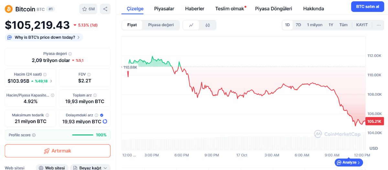Viewport: 388px width, 170px height.
Task: Click the 17 Oct date axis label
Action: point(242,155)
